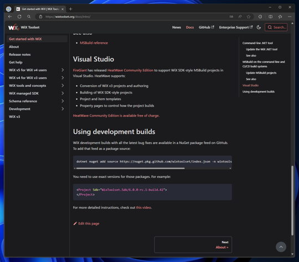
Task: Add page to favorites star icon
Action: [x=249, y=17]
